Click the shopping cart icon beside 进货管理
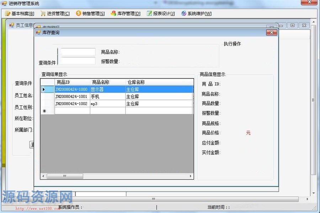The height and width of the screenshot is (213, 320). 43,13
